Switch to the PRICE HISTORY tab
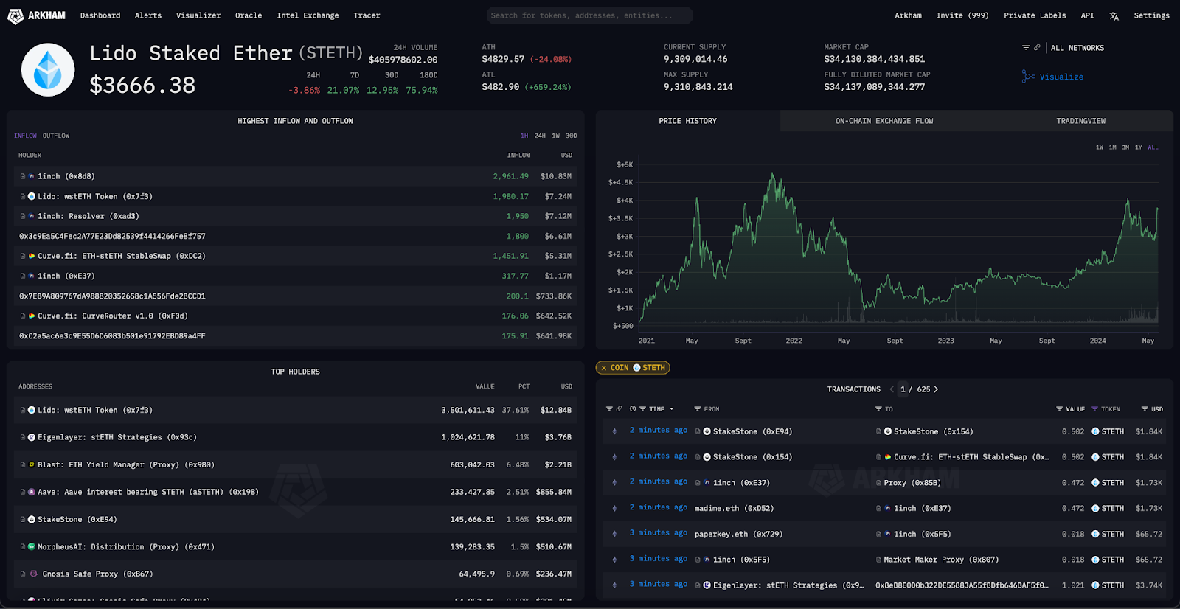 pyautogui.click(x=687, y=121)
